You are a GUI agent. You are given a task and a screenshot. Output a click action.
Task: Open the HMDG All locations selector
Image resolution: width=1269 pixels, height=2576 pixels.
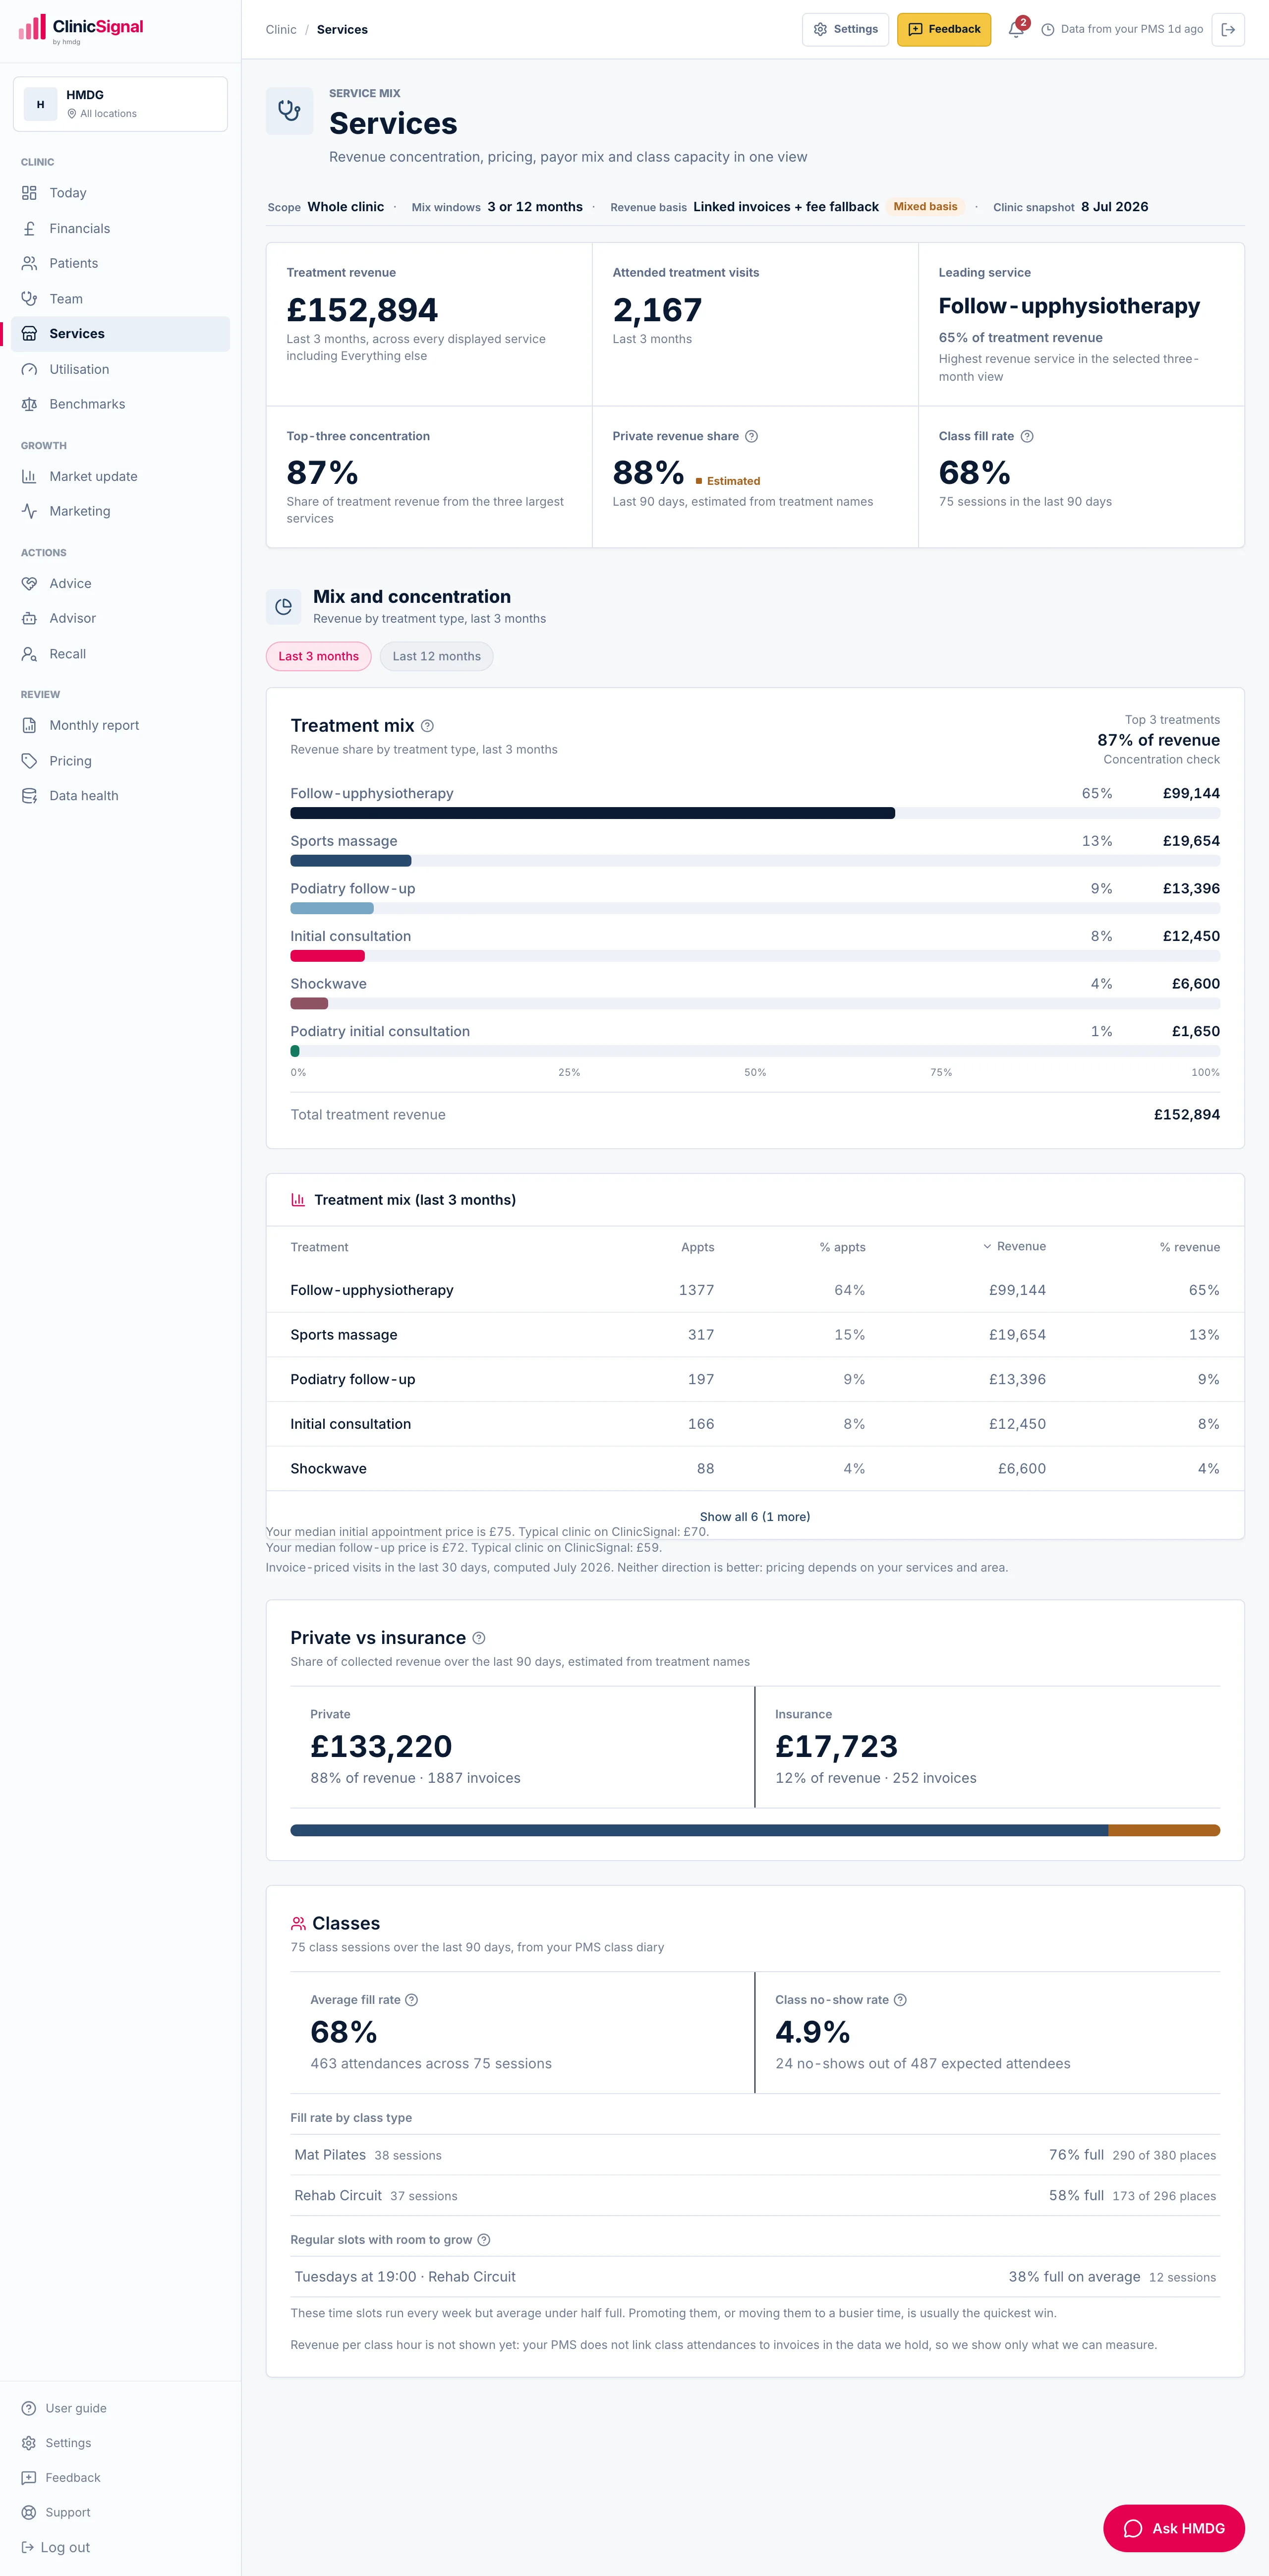tap(120, 104)
